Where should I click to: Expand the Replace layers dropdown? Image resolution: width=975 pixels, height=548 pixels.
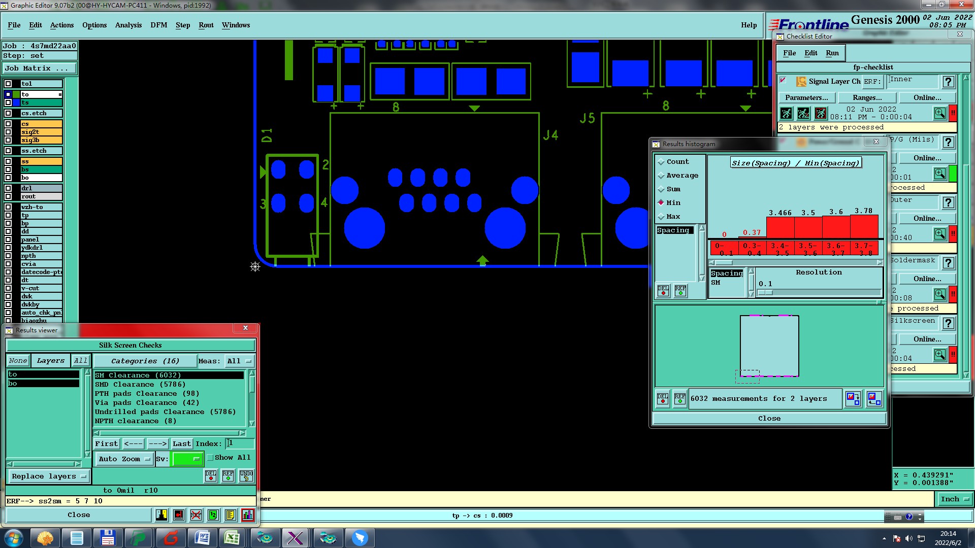(x=49, y=476)
